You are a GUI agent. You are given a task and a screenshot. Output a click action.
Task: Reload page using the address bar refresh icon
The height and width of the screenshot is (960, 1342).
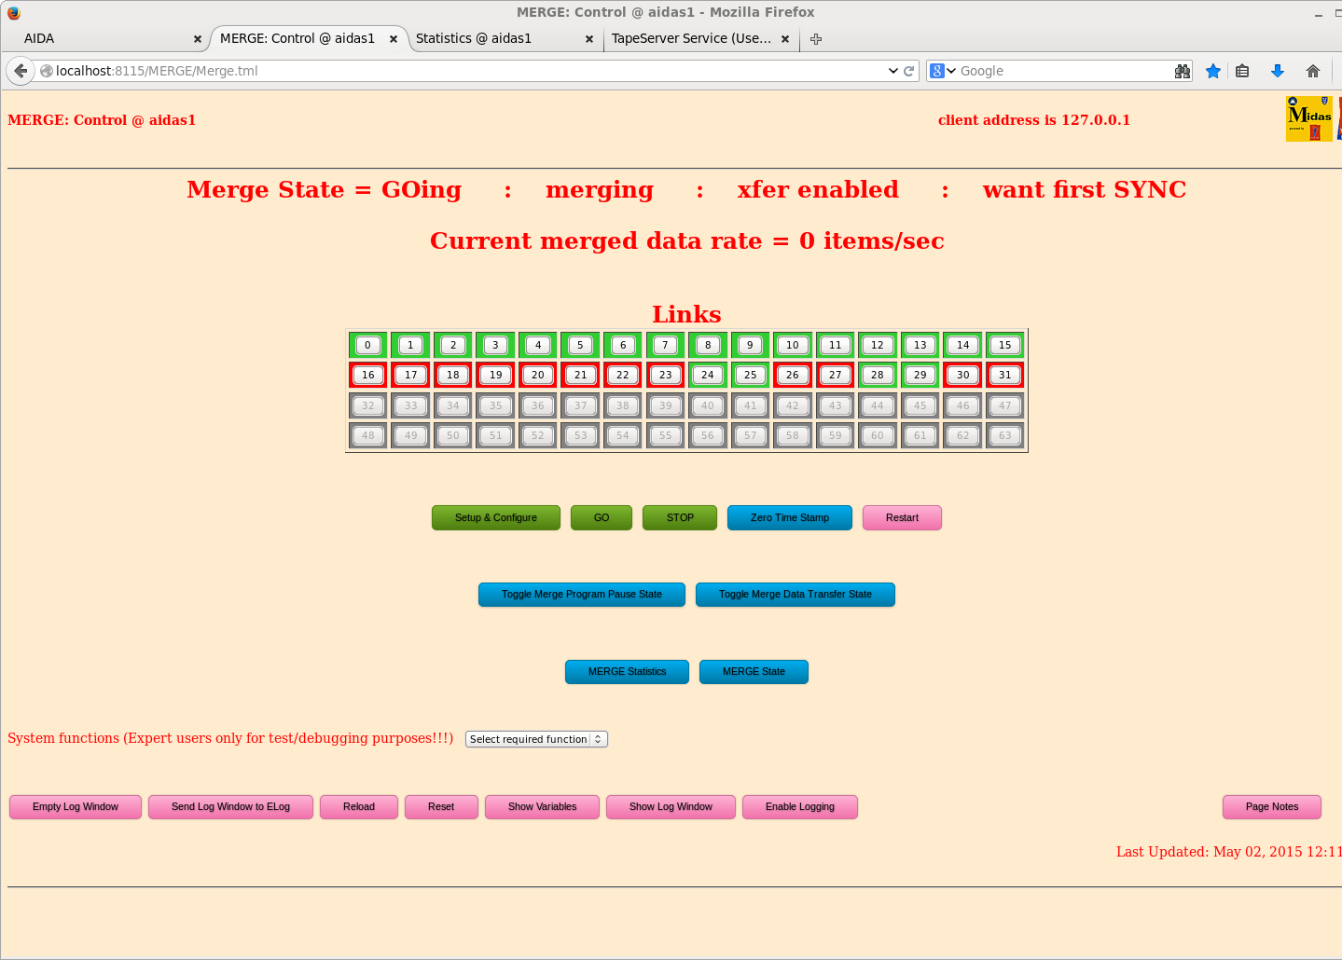point(908,71)
